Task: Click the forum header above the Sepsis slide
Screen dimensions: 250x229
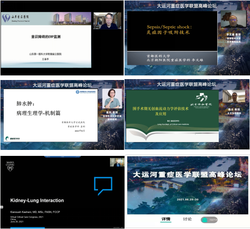Action: (187, 6)
